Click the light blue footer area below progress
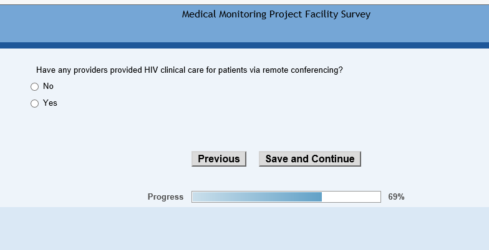 tap(244, 228)
